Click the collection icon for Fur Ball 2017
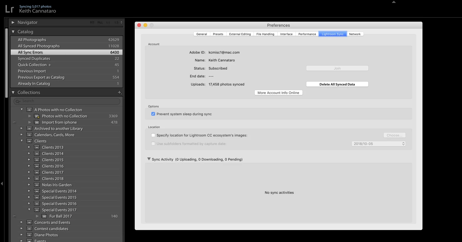Image resolution: width=462 pixels, height=242 pixels. tap(44, 216)
